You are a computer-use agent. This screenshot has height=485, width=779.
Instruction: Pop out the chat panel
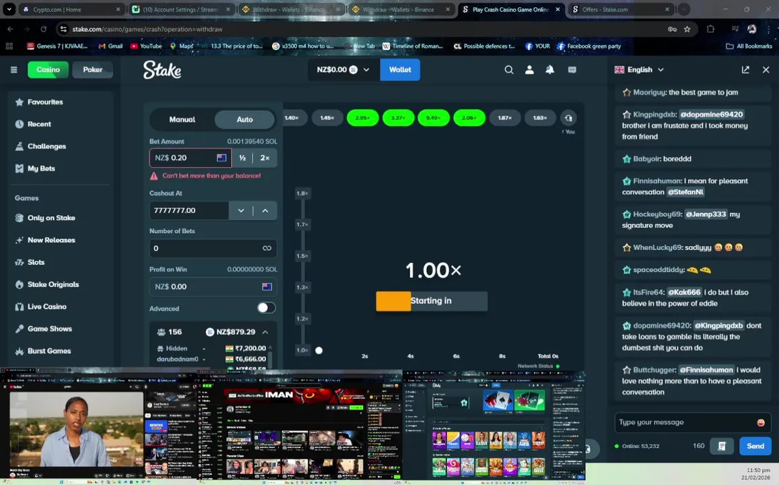coord(745,69)
